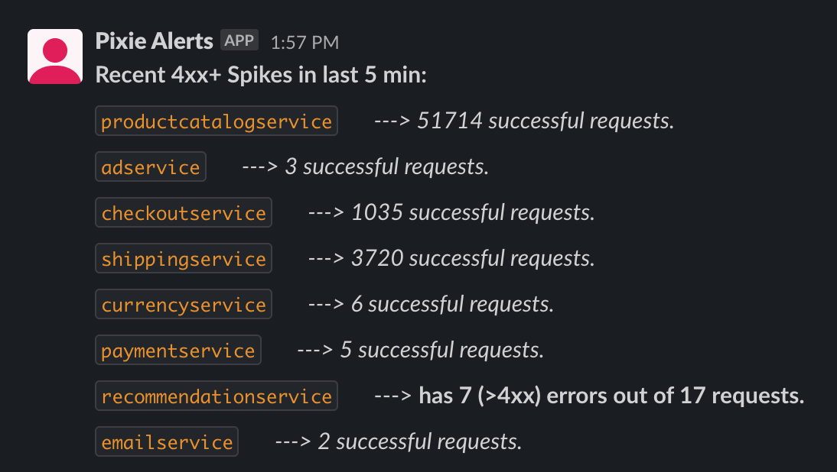Click the productcatalogservice code tag

pyautogui.click(x=217, y=121)
